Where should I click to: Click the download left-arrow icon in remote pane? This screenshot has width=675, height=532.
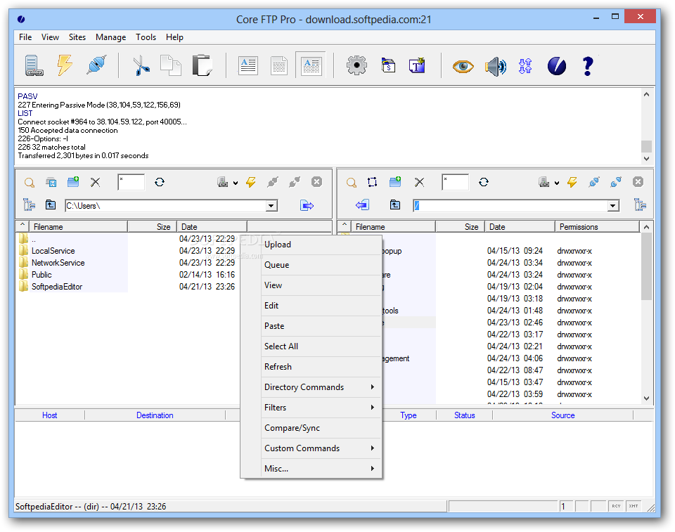[362, 205]
